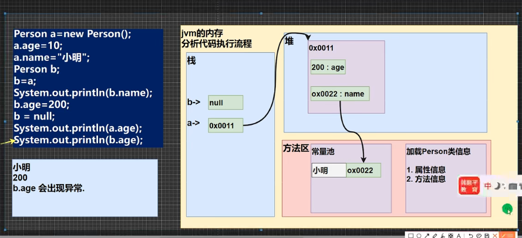Undo the last annotation
522x238 pixels.
click(x=471, y=236)
